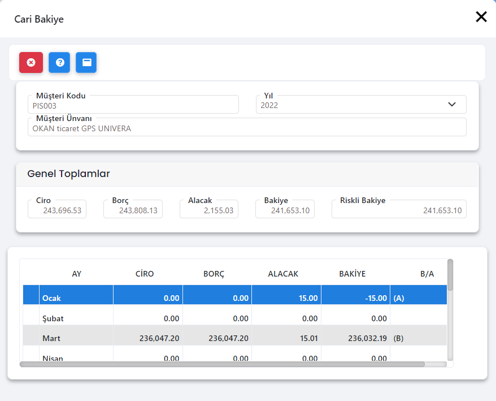
Task: Click the BAKİYE column header
Action: (353, 274)
